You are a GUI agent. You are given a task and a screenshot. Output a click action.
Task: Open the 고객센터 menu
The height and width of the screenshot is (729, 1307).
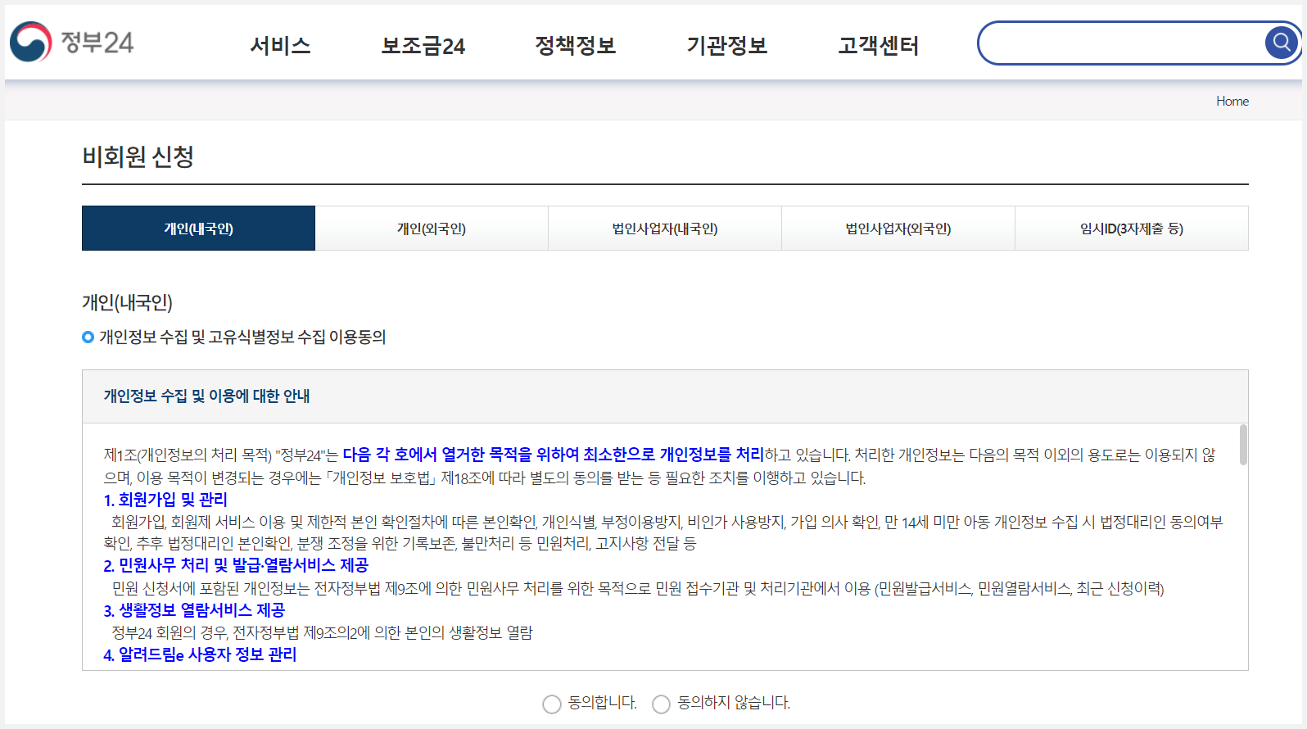pyautogui.click(x=879, y=46)
